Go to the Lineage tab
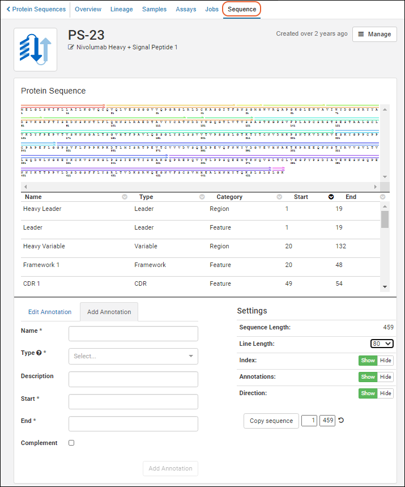 tap(122, 9)
